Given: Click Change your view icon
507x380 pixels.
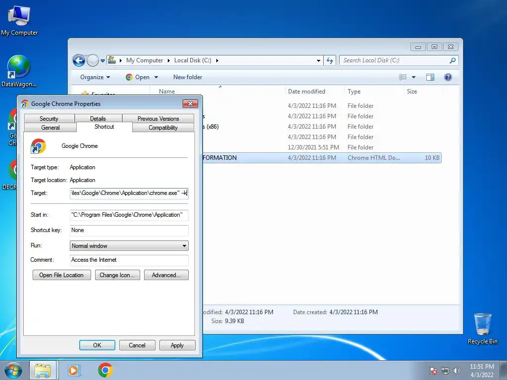Looking at the screenshot, I should (403, 77).
